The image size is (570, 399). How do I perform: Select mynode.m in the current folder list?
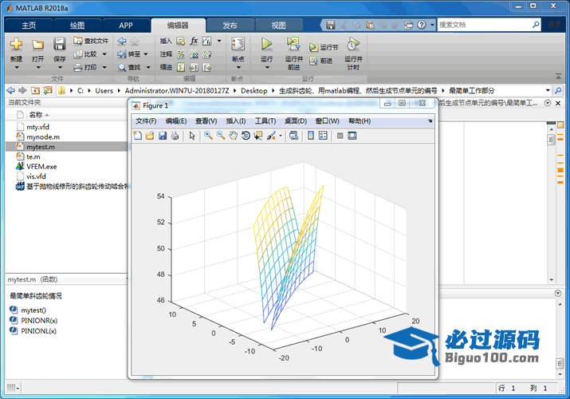(x=43, y=137)
